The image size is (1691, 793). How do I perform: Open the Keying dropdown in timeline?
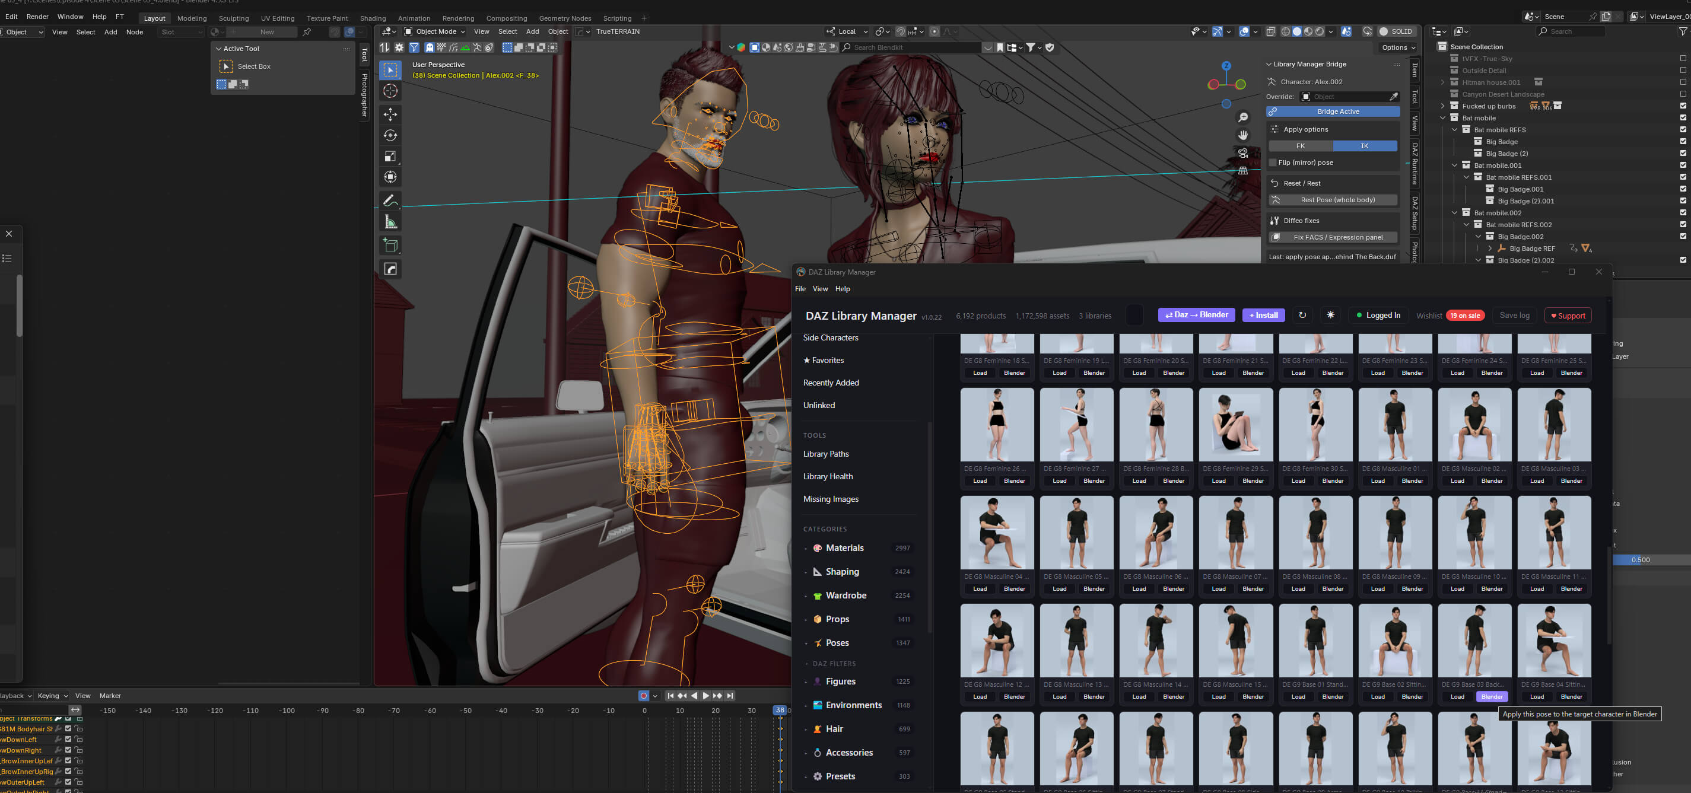53,696
